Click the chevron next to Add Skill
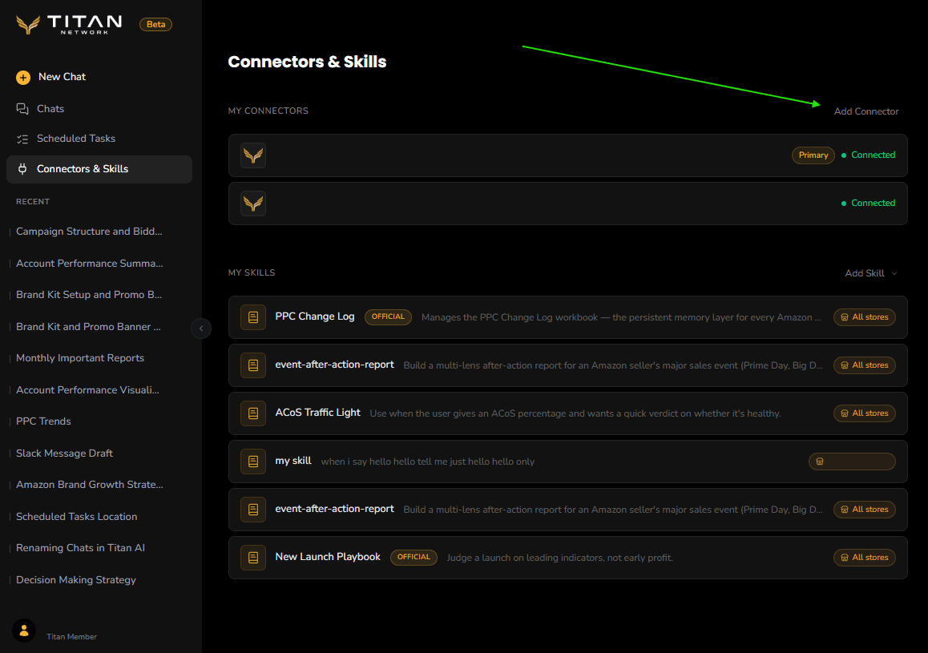928x653 pixels. coord(894,273)
